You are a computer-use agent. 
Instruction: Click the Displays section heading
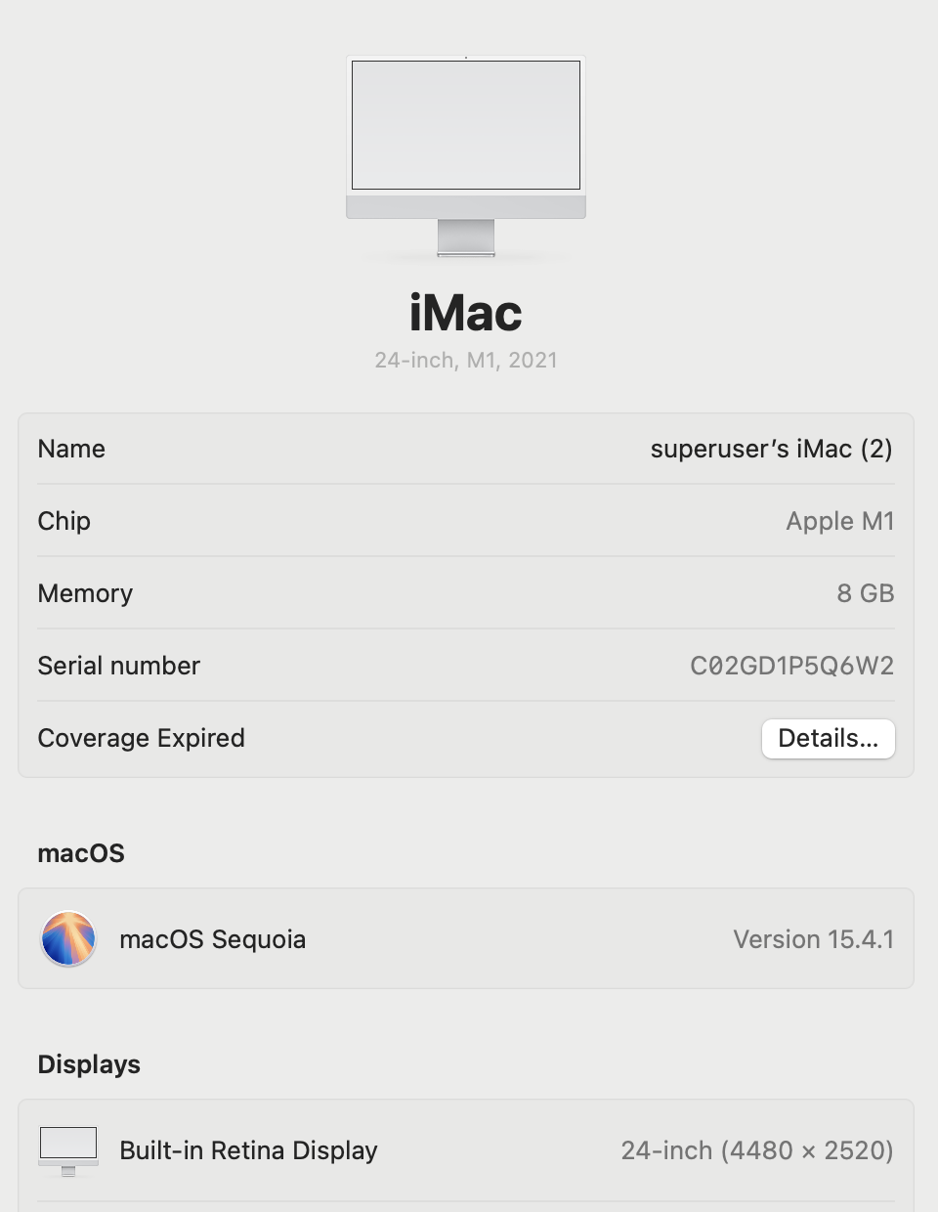coord(89,1064)
